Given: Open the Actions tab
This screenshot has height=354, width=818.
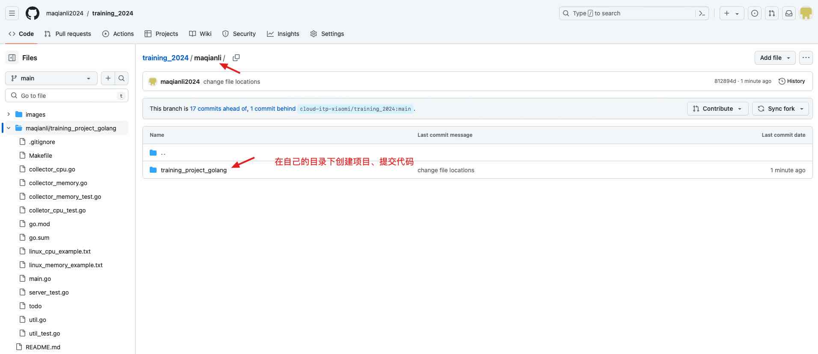Looking at the screenshot, I should coord(118,34).
